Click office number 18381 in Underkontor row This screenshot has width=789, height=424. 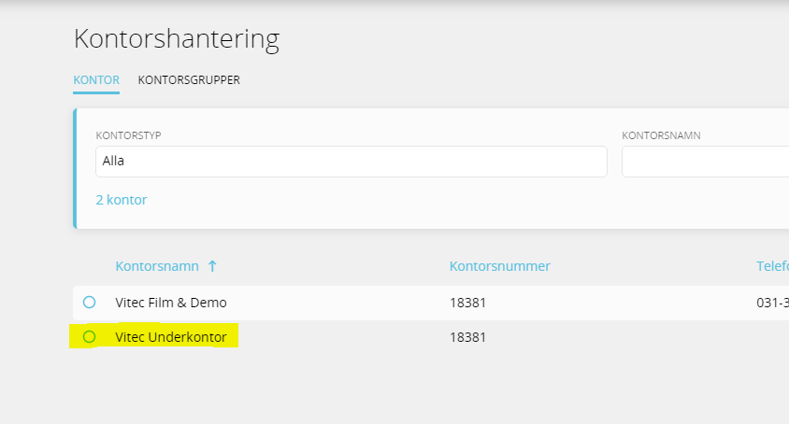tap(467, 337)
